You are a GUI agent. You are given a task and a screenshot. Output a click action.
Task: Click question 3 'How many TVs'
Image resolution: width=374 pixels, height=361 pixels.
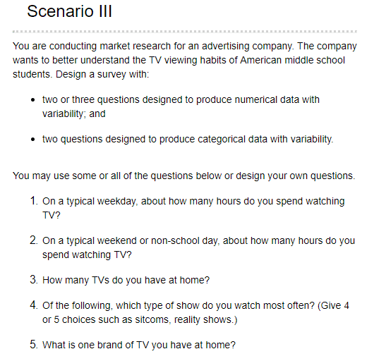tap(126, 280)
